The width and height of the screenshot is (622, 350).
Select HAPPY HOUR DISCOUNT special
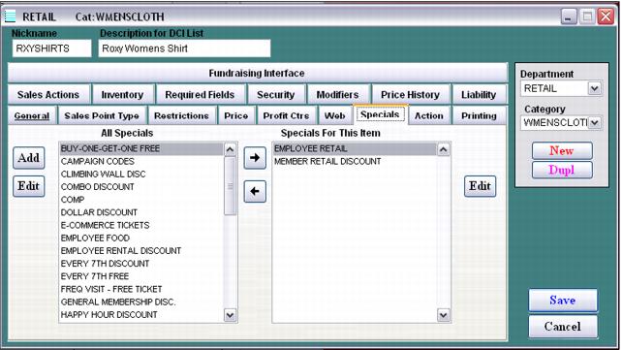tap(141, 315)
